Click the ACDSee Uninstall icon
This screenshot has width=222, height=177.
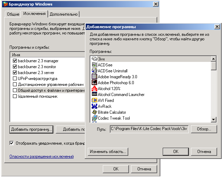pyautogui.click(x=94, y=71)
